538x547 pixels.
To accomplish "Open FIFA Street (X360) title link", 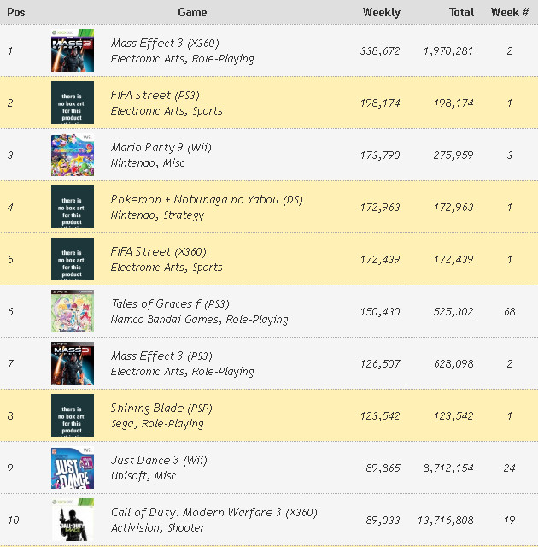I will click(x=158, y=251).
